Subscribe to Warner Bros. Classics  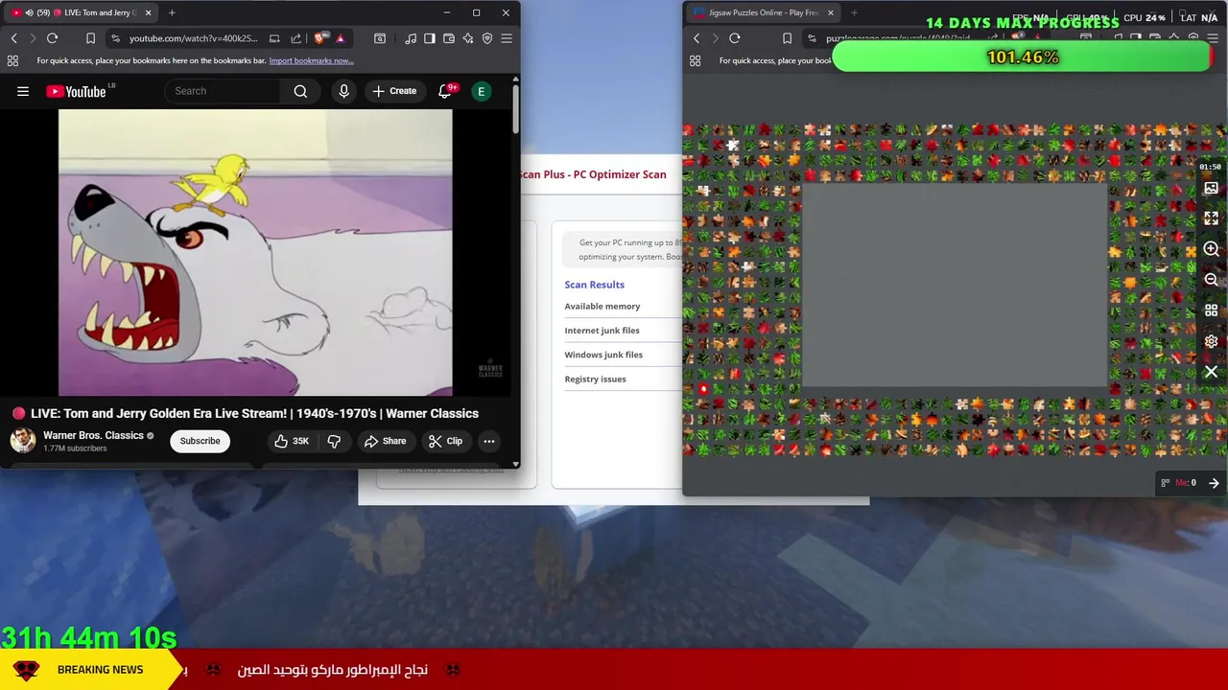[200, 441]
